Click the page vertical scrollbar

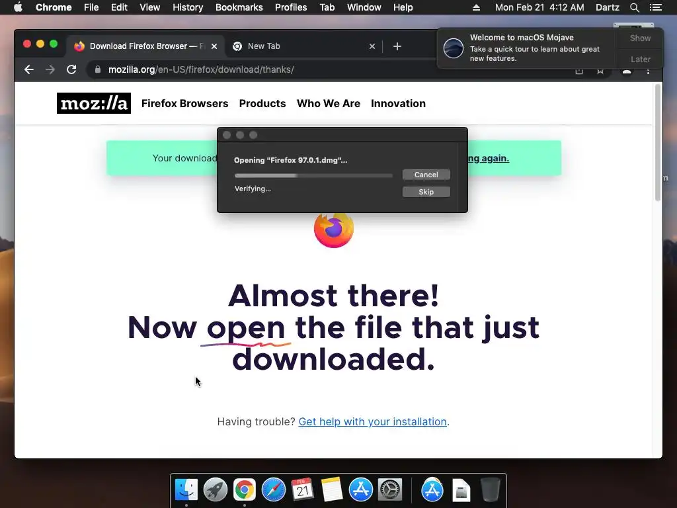pos(658,143)
